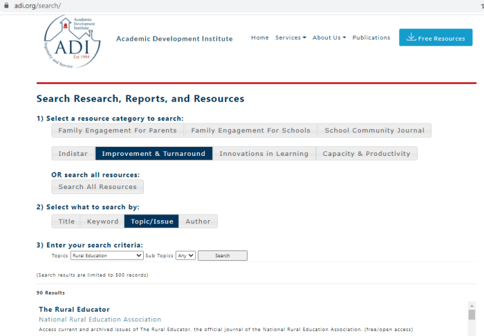Viewport: 484px width, 336px height.
Task: Click the results scrollbar up arrow
Action: (x=472, y=306)
